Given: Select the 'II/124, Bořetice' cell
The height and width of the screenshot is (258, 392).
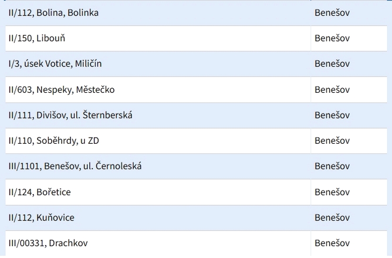Looking at the screenshot, I should click(40, 192).
